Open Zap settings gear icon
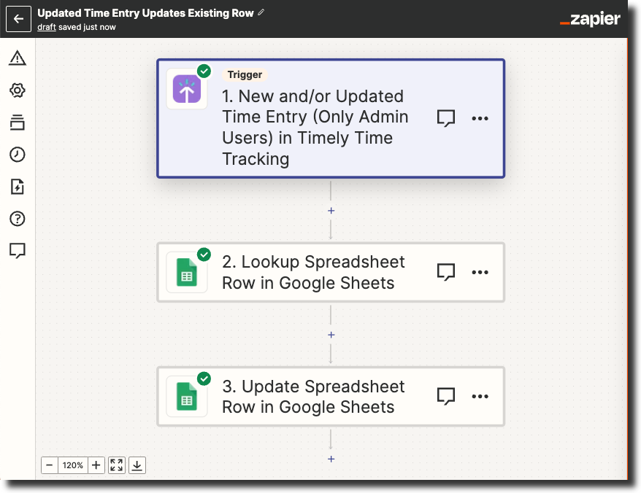The width and height of the screenshot is (641, 493). [18, 90]
